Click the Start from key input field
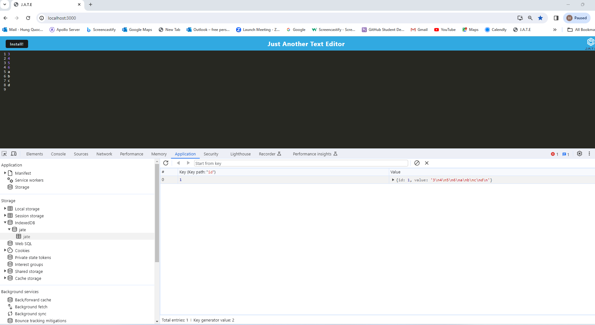Viewport: 595px width, 325px height. 301,163
